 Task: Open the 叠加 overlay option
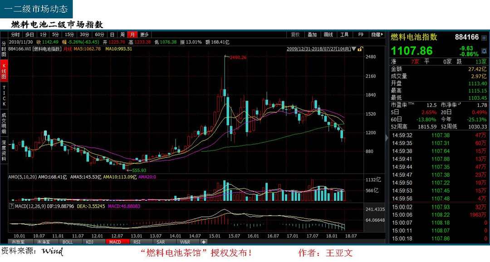pos(312,34)
